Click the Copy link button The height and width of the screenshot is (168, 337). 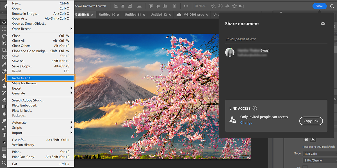(311, 121)
